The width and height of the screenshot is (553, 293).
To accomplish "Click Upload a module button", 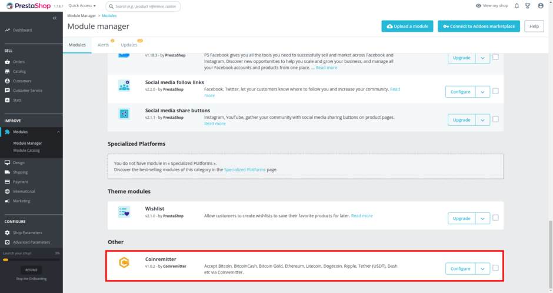I will pos(407,26).
